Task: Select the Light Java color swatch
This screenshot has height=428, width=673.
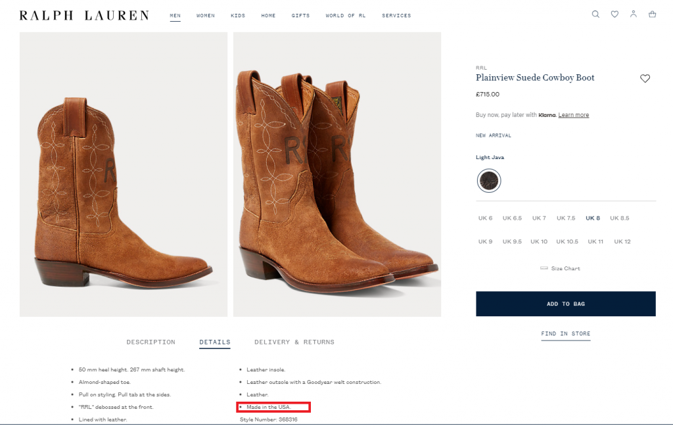Action: 489,180
